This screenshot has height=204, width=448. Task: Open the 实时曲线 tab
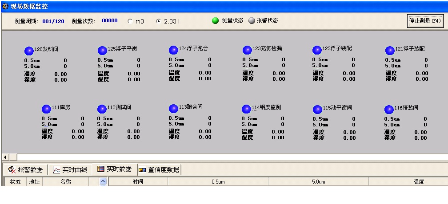click(x=70, y=170)
